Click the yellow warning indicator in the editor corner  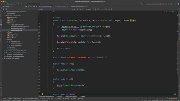pyautogui.click(x=167, y=12)
